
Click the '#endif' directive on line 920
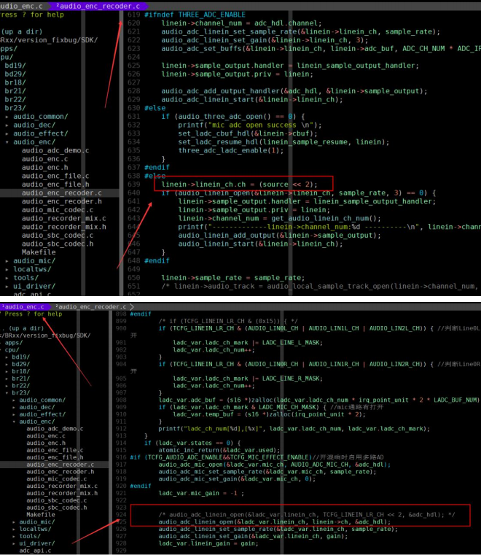coord(141,486)
